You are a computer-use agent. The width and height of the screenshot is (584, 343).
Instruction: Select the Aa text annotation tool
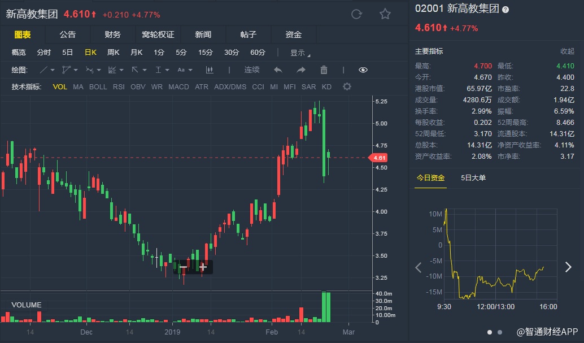(181, 70)
